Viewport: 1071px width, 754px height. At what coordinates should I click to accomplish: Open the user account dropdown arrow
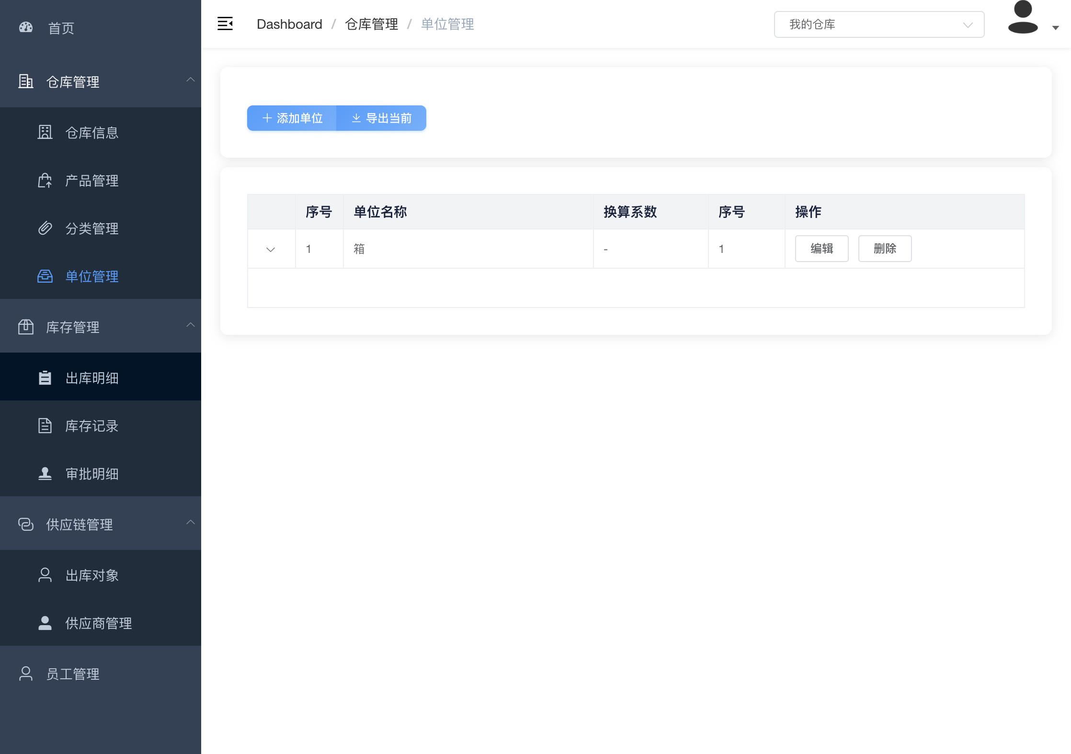pos(1055,28)
